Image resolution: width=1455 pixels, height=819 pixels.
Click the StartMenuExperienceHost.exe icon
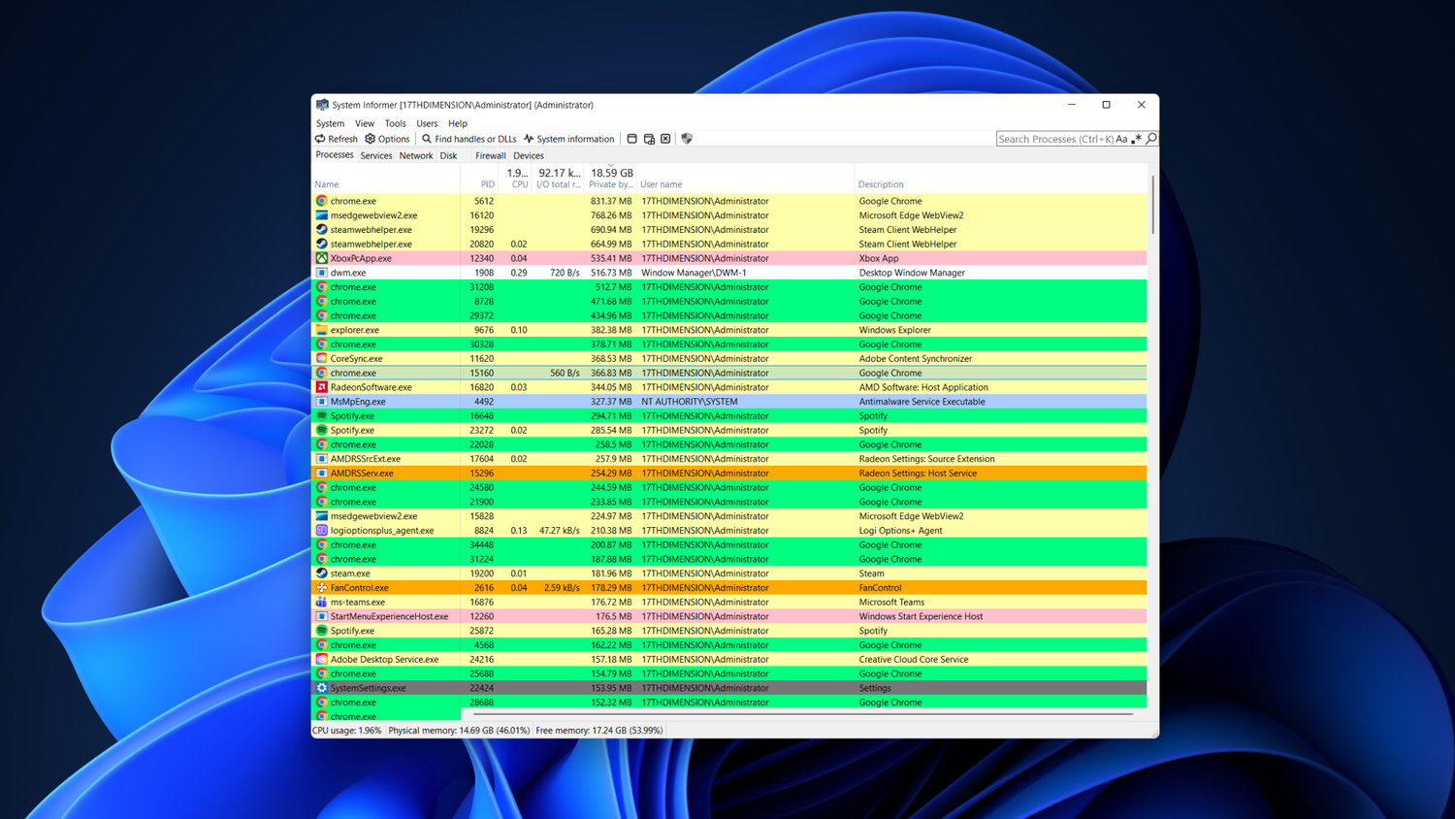tap(321, 616)
